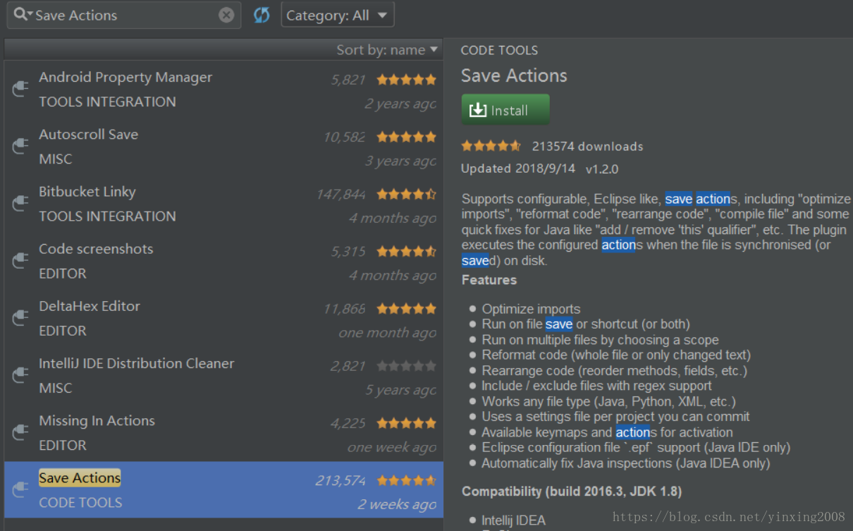The height and width of the screenshot is (531, 853).
Task: Select Code screenshots plugin icon
Action: (20, 260)
